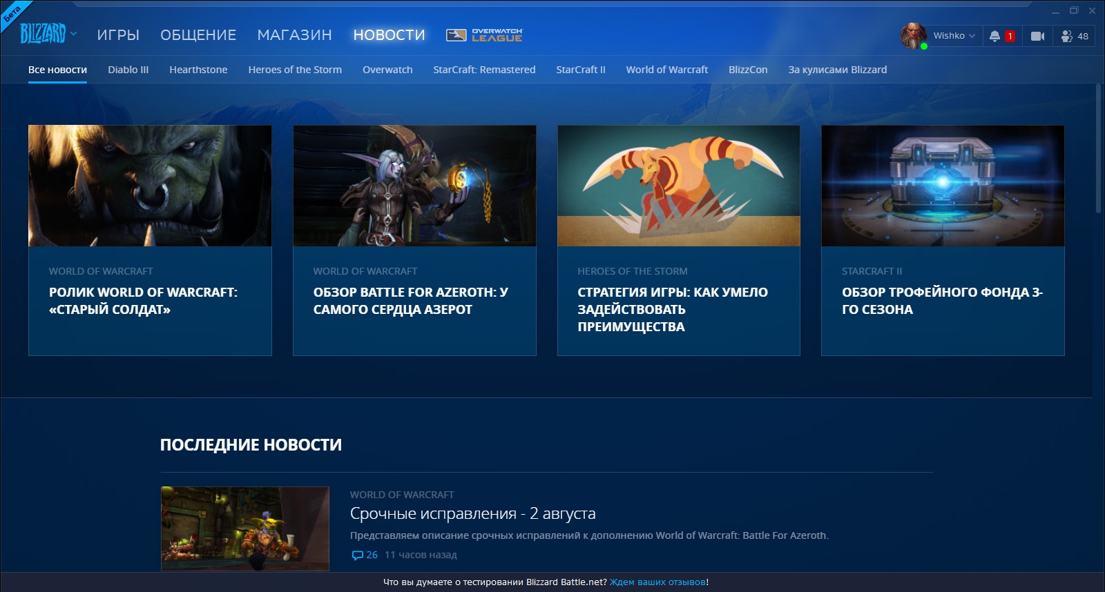
Task: Read Обзор трофейного фонда 3-го сезона
Action: pyautogui.click(x=942, y=301)
